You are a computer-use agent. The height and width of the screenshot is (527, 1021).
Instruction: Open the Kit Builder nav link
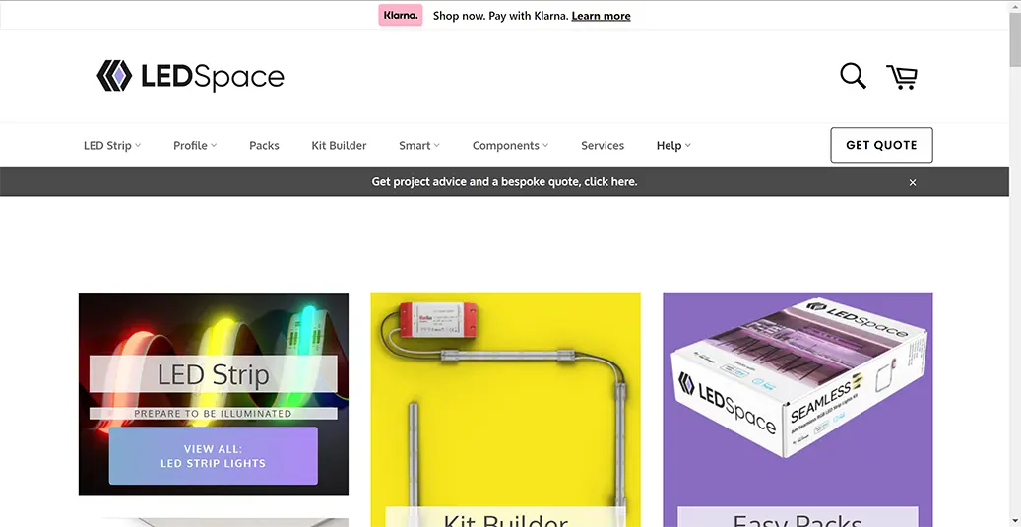pos(339,145)
